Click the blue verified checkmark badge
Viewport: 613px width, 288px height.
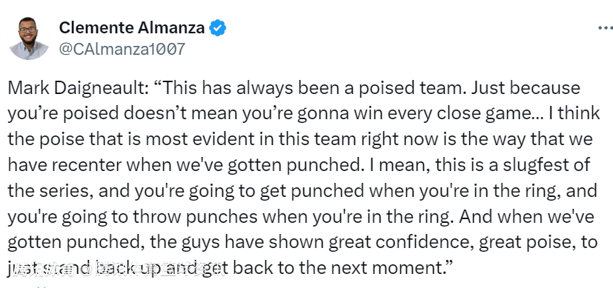click(217, 28)
